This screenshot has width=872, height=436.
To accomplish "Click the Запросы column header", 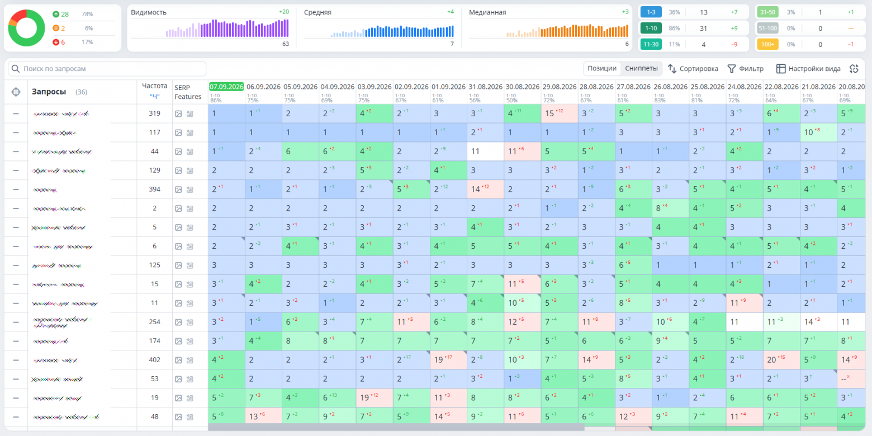I will pos(49,92).
